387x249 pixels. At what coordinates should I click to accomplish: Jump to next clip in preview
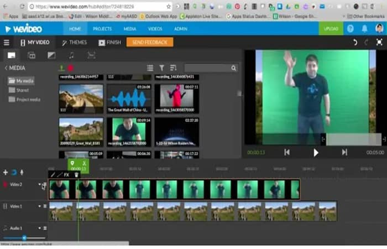(344, 152)
